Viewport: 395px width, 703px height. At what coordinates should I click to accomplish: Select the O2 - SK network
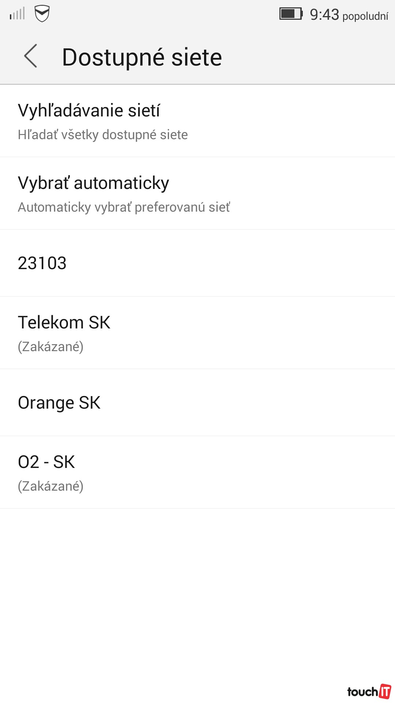click(46, 462)
